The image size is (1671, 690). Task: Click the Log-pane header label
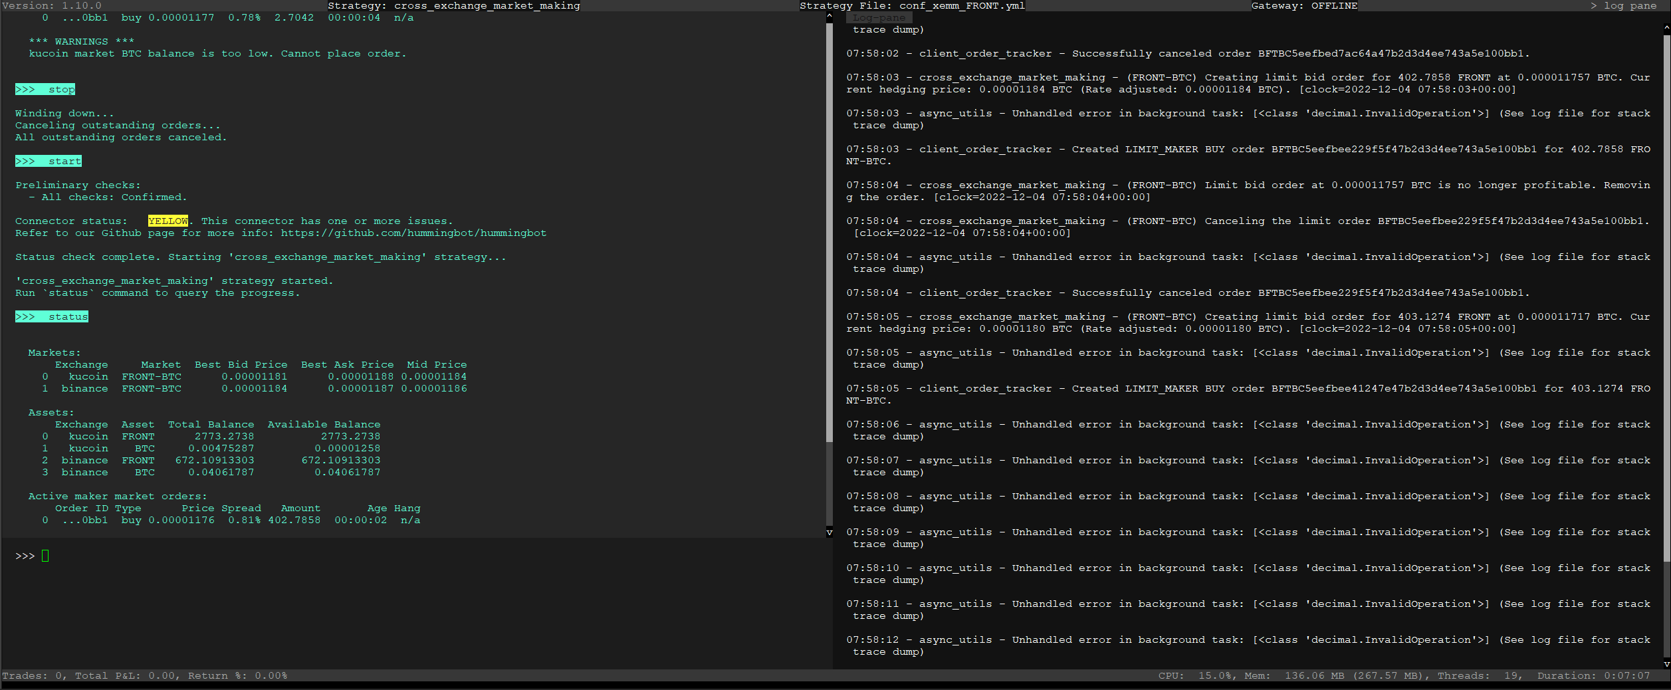tap(879, 17)
